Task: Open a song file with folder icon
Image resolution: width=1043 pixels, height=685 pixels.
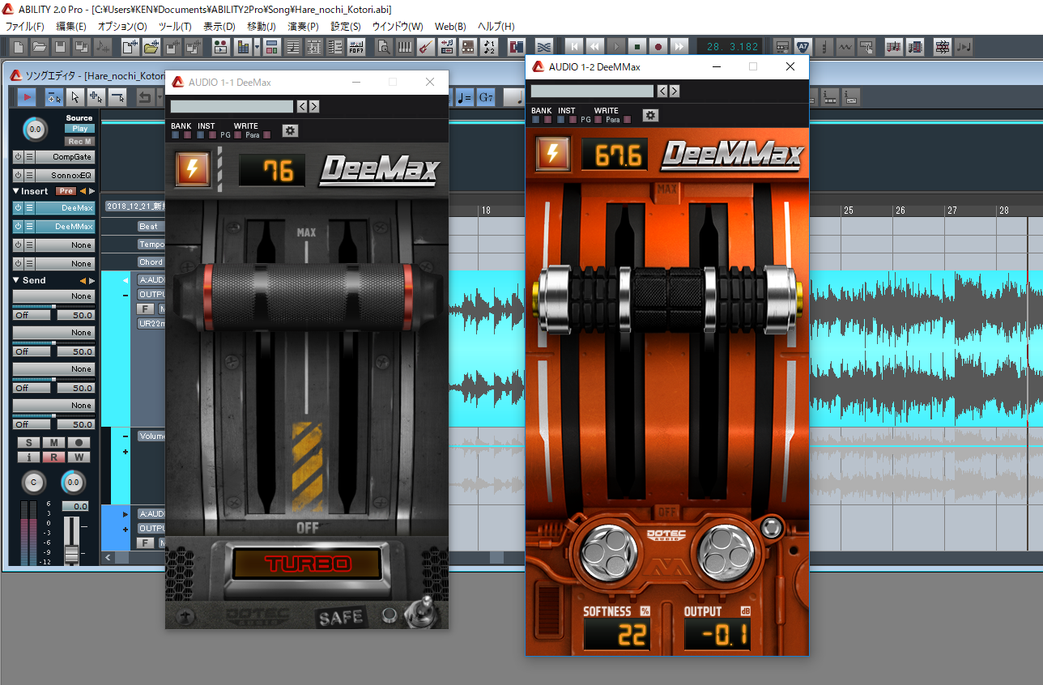Action: pyautogui.click(x=39, y=46)
